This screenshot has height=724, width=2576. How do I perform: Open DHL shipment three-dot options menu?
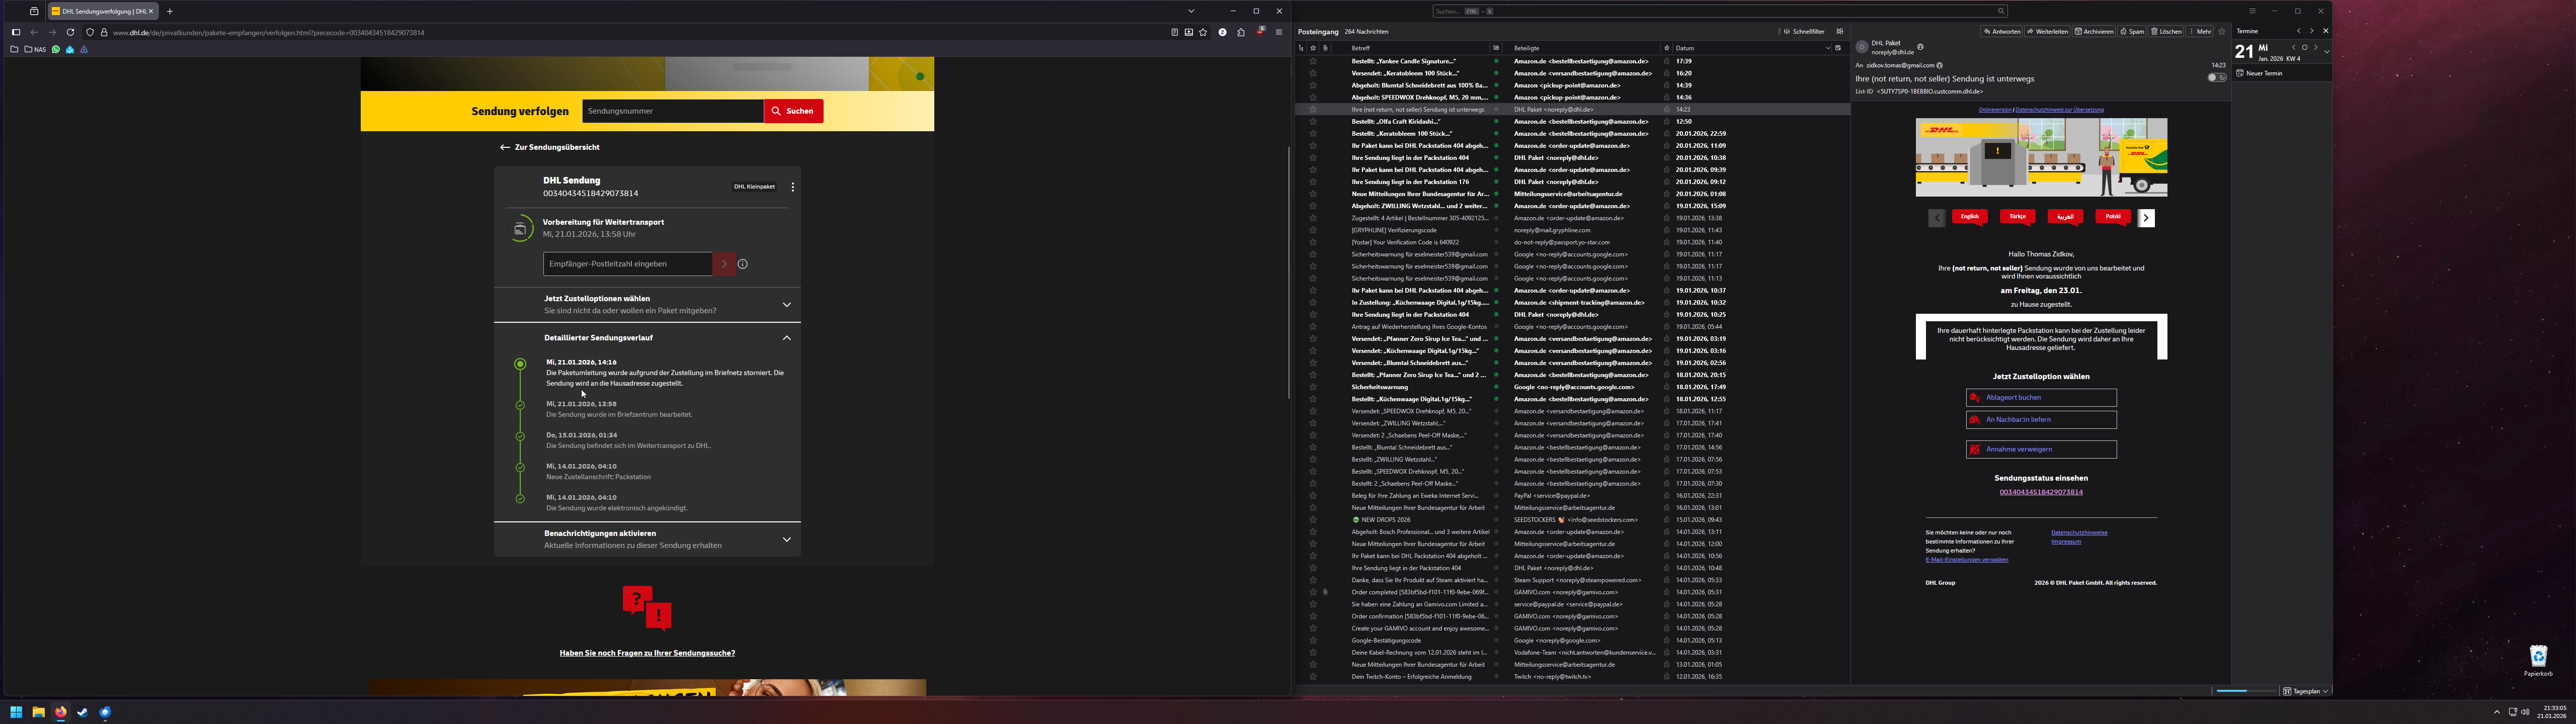793,187
